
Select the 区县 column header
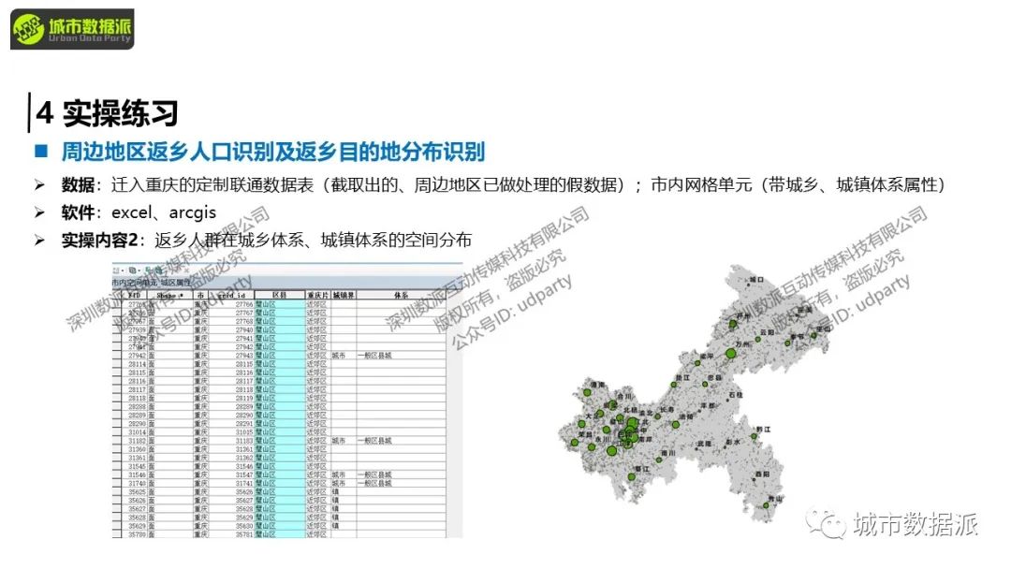pyautogui.click(x=279, y=295)
